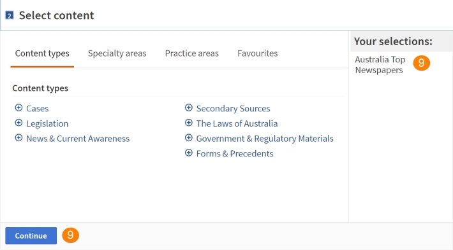This screenshot has height=250, width=453.
Task: Click Australia Top Newspapers selection
Action: point(380,64)
